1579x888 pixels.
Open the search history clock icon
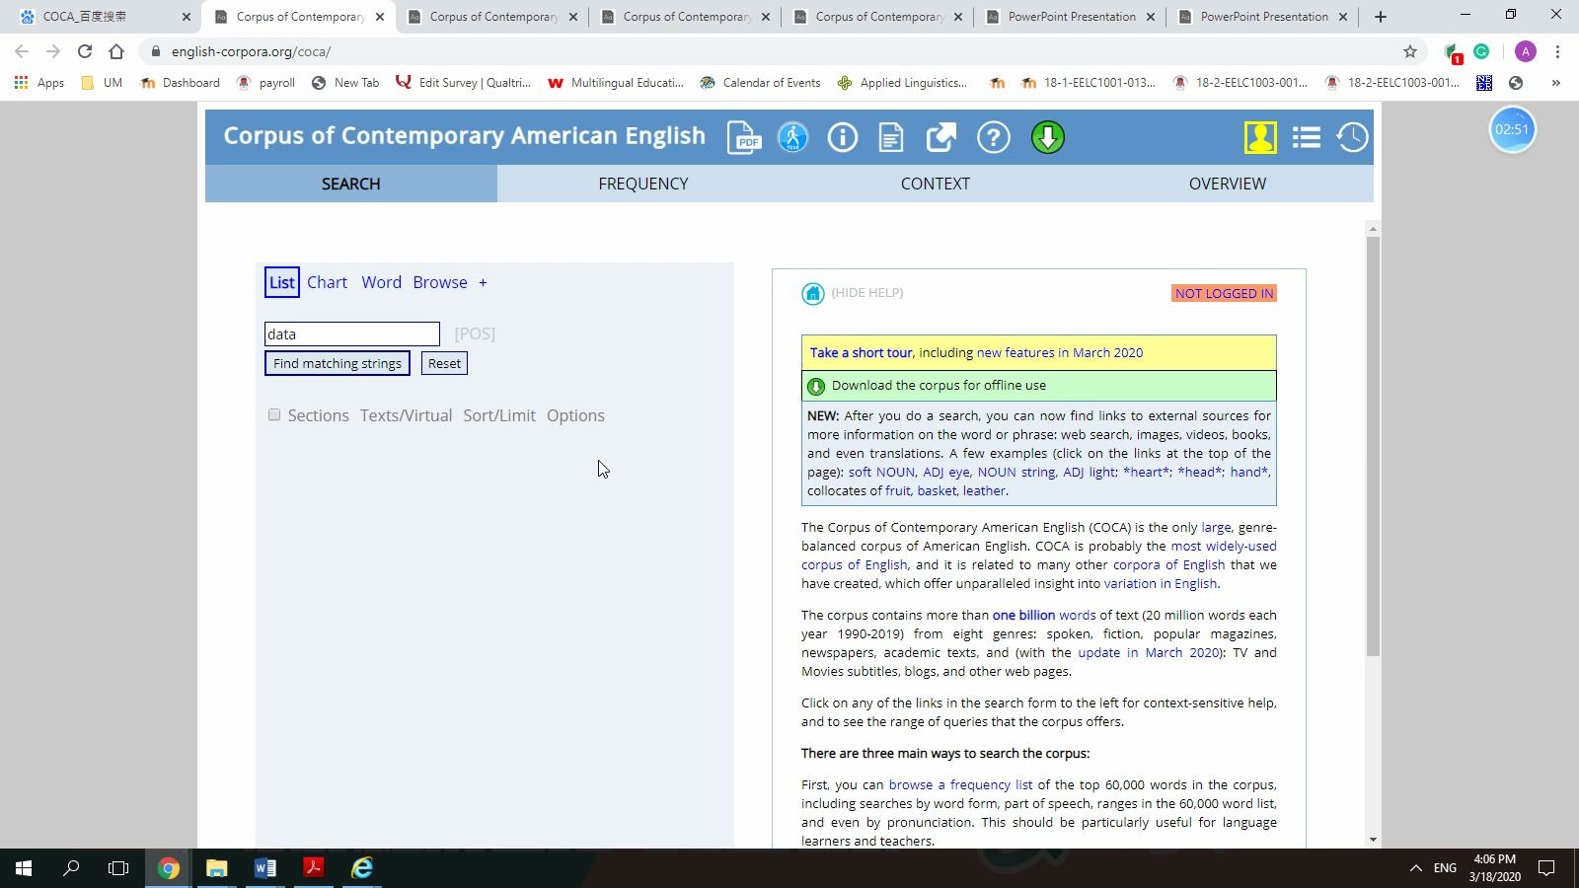click(x=1352, y=137)
